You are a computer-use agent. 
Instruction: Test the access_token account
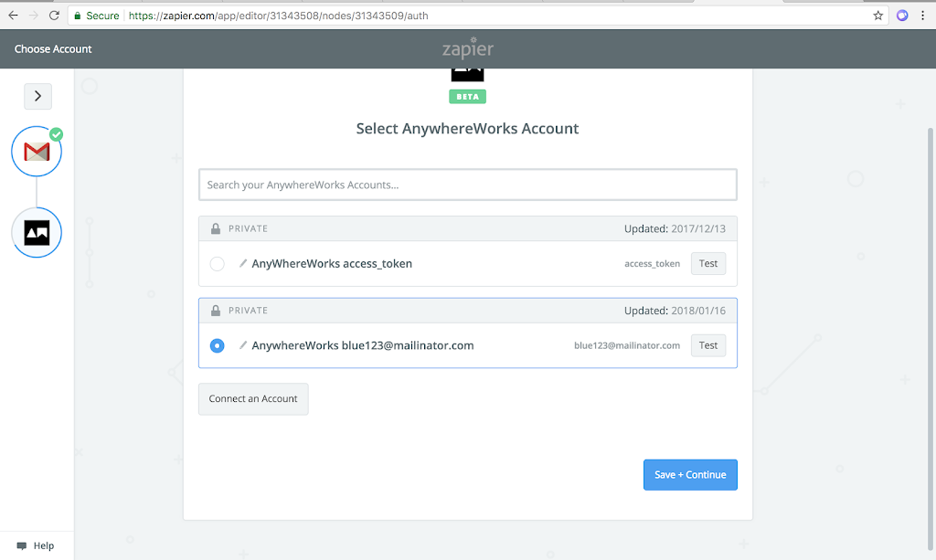[708, 264]
